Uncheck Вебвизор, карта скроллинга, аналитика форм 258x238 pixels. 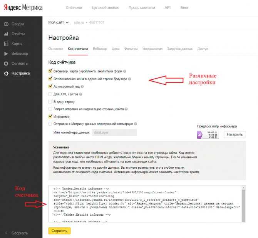50,71
